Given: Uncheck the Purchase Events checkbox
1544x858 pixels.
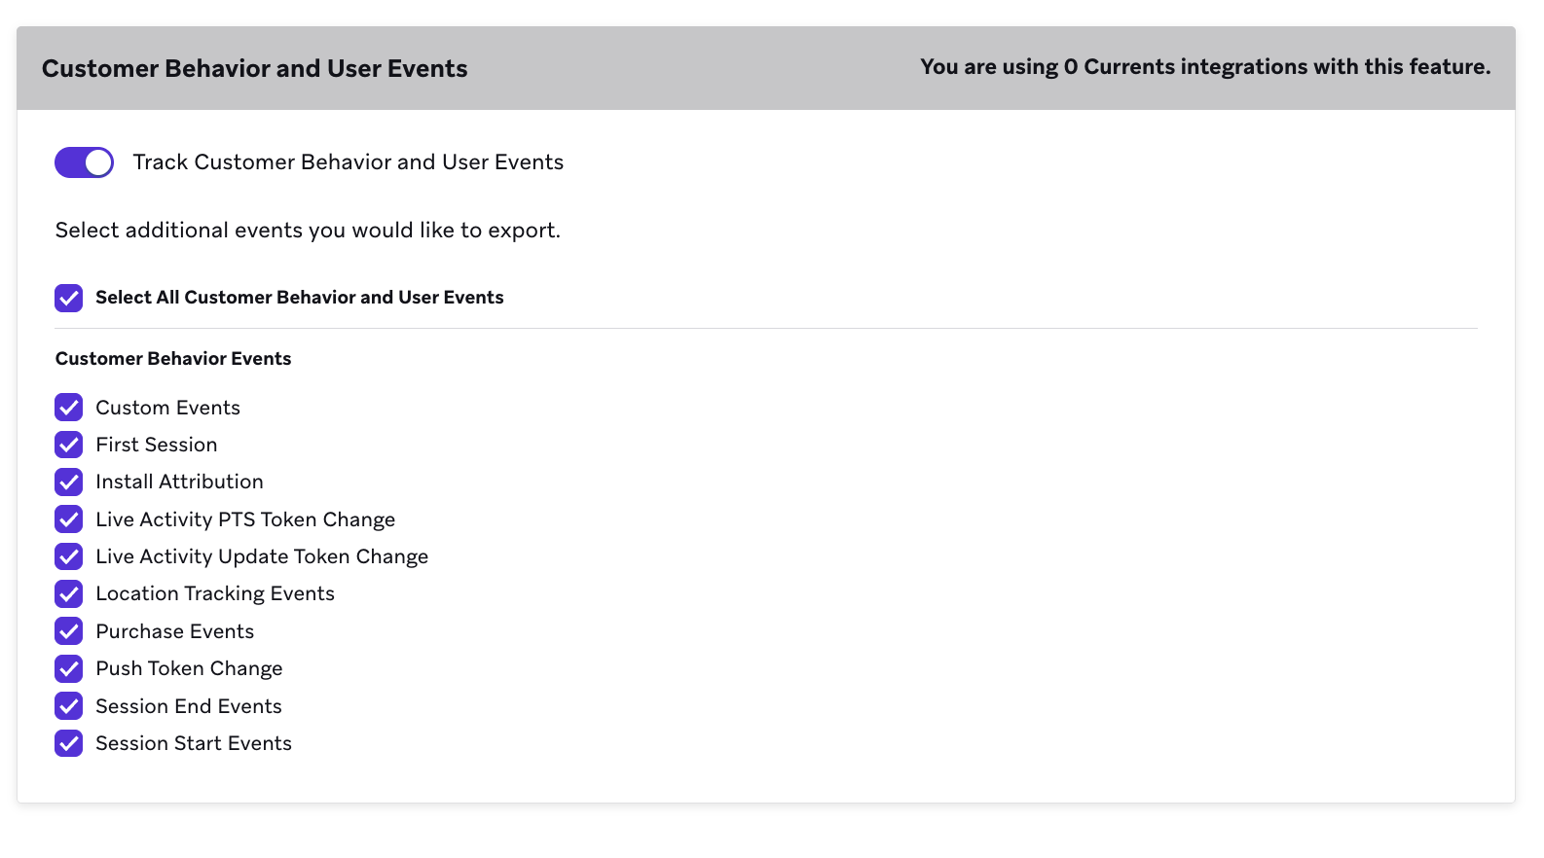Looking at the screenshot, I should [69, 631].
